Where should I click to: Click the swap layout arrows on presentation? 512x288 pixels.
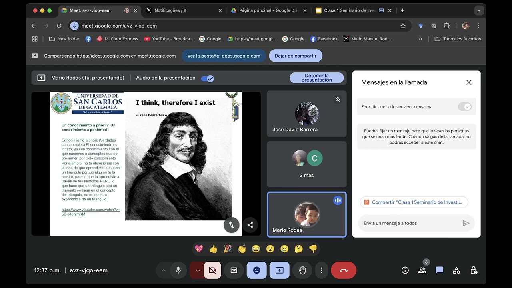(x=232, y=225)
